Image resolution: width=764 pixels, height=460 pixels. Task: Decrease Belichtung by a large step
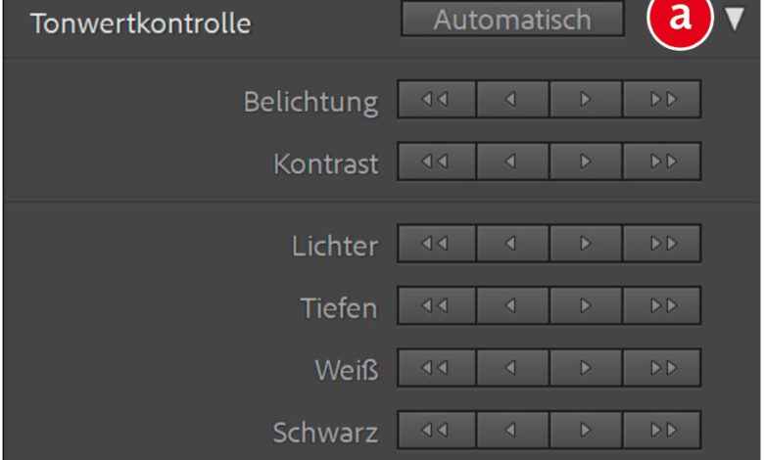click(437, 100)
